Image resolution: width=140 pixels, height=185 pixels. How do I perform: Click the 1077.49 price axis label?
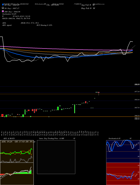tap(137, 92)
